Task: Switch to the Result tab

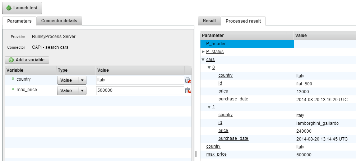Action: (x=209, y=21)
